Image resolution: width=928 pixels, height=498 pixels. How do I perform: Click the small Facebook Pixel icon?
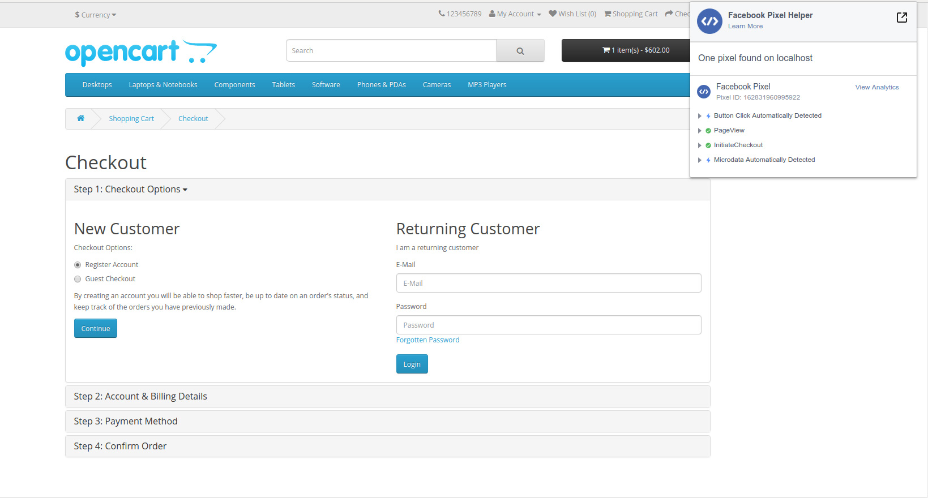click(x=704, y=91)
